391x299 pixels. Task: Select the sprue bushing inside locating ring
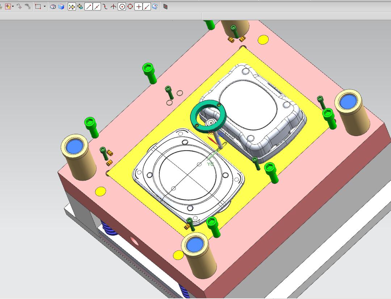211,122
